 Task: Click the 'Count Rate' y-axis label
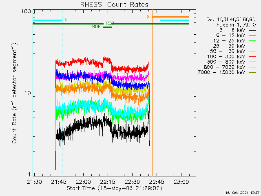tap(14, 128)
